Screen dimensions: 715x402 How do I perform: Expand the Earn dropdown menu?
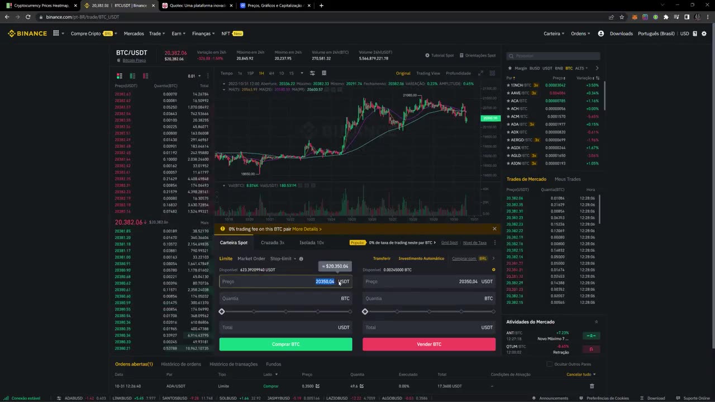(179, 33)
